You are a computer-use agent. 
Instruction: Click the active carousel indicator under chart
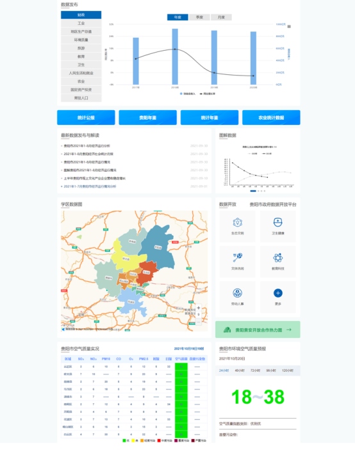[253, 191]
